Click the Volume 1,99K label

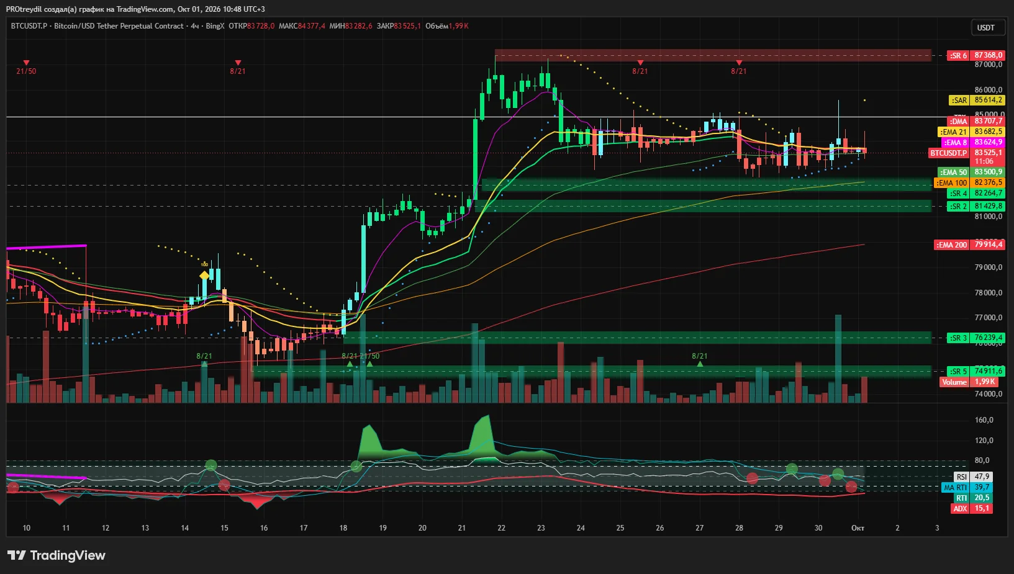point(970,382)
